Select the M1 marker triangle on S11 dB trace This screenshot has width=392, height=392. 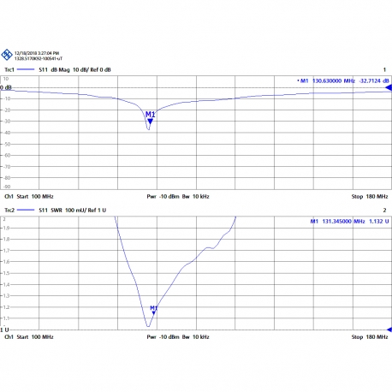point(150,122)
